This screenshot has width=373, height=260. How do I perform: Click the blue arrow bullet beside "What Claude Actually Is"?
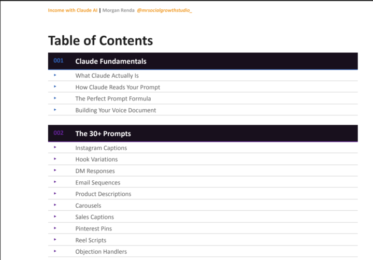[x=55, y=75]
